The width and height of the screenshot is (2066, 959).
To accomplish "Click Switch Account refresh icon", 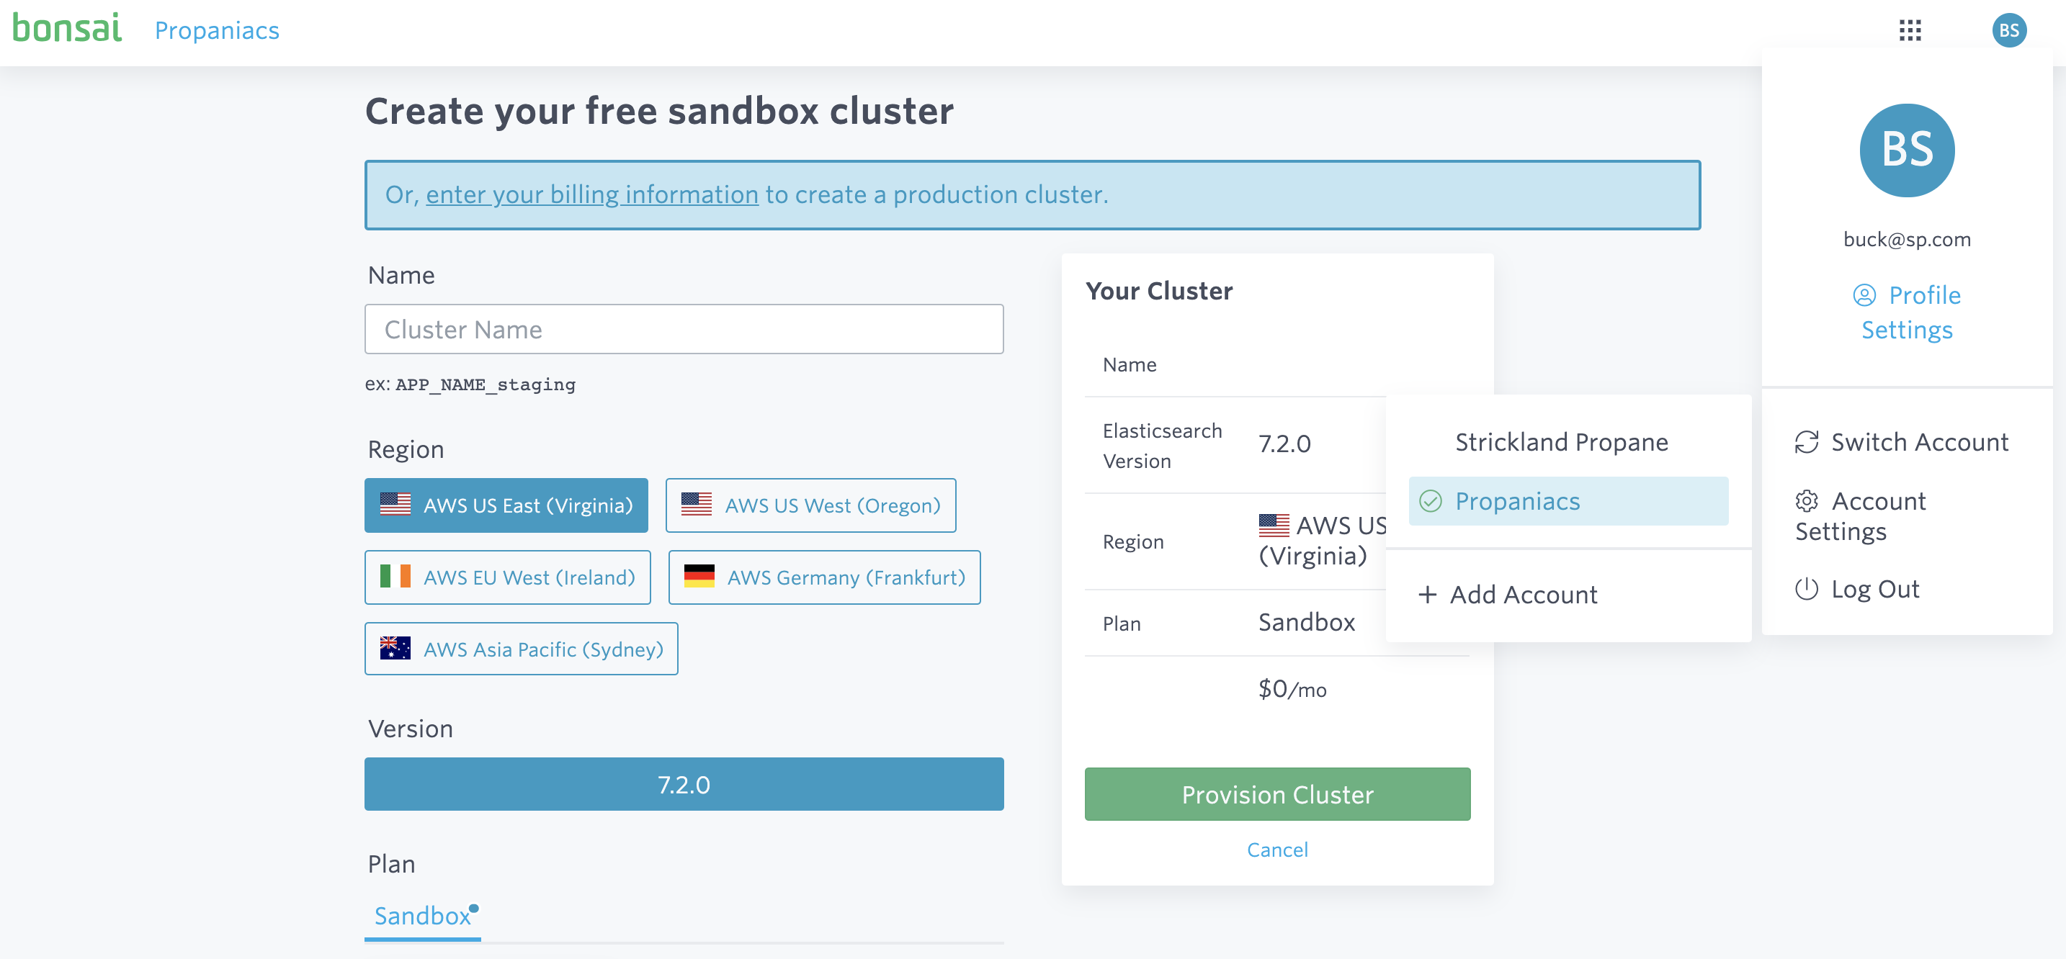I will [1806, 442].
